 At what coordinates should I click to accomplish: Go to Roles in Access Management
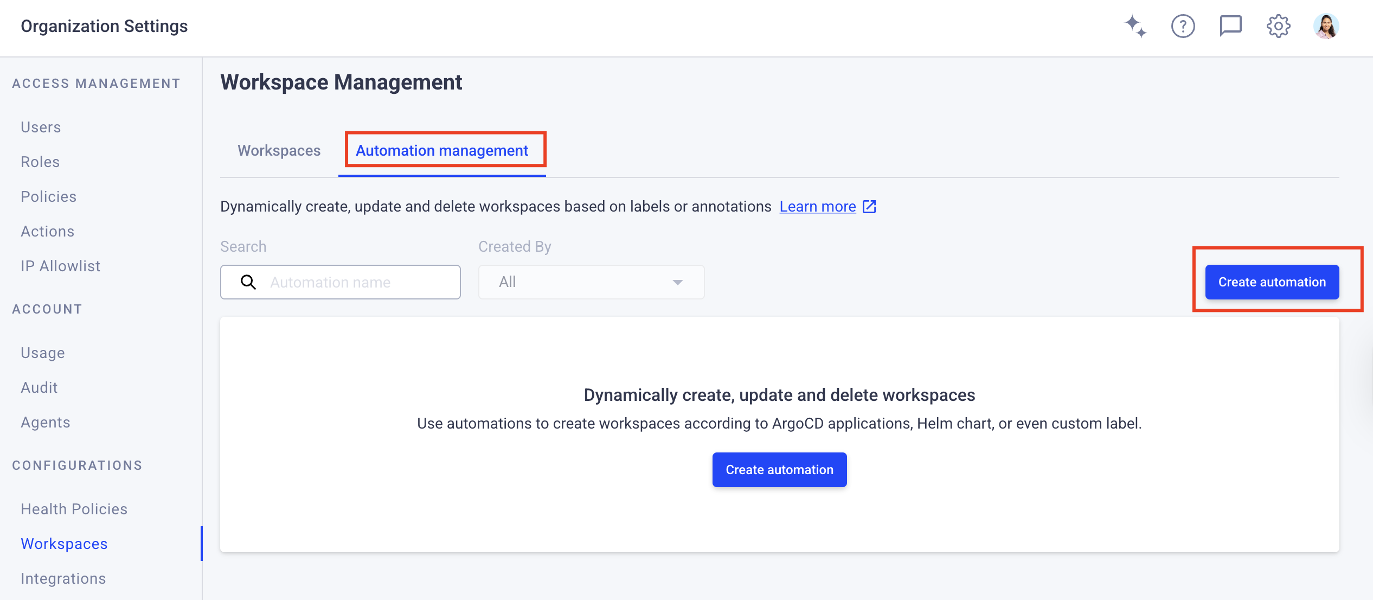click(40, 162)
